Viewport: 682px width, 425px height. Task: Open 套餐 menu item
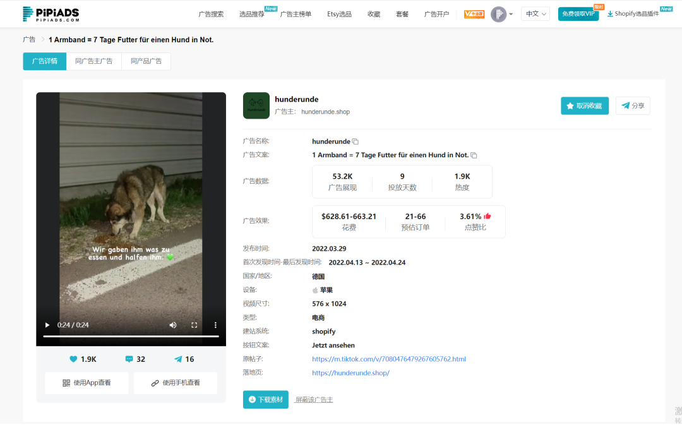[x=402, y=14]
